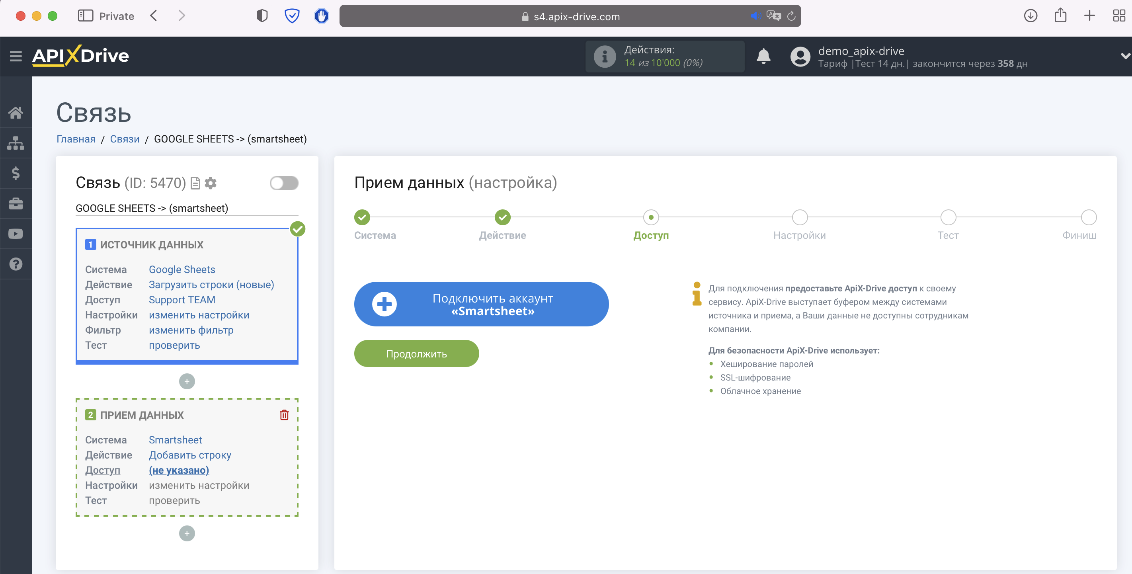
Task: Open the connection settings gear icon
Action: (x=211, y=183)
